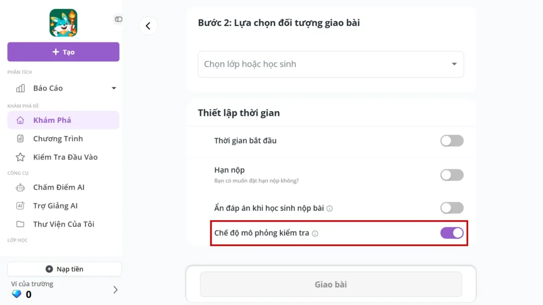Turn on the Hạn nộp switch
This screenshot has height=305, width=543.
pos(452,175)
